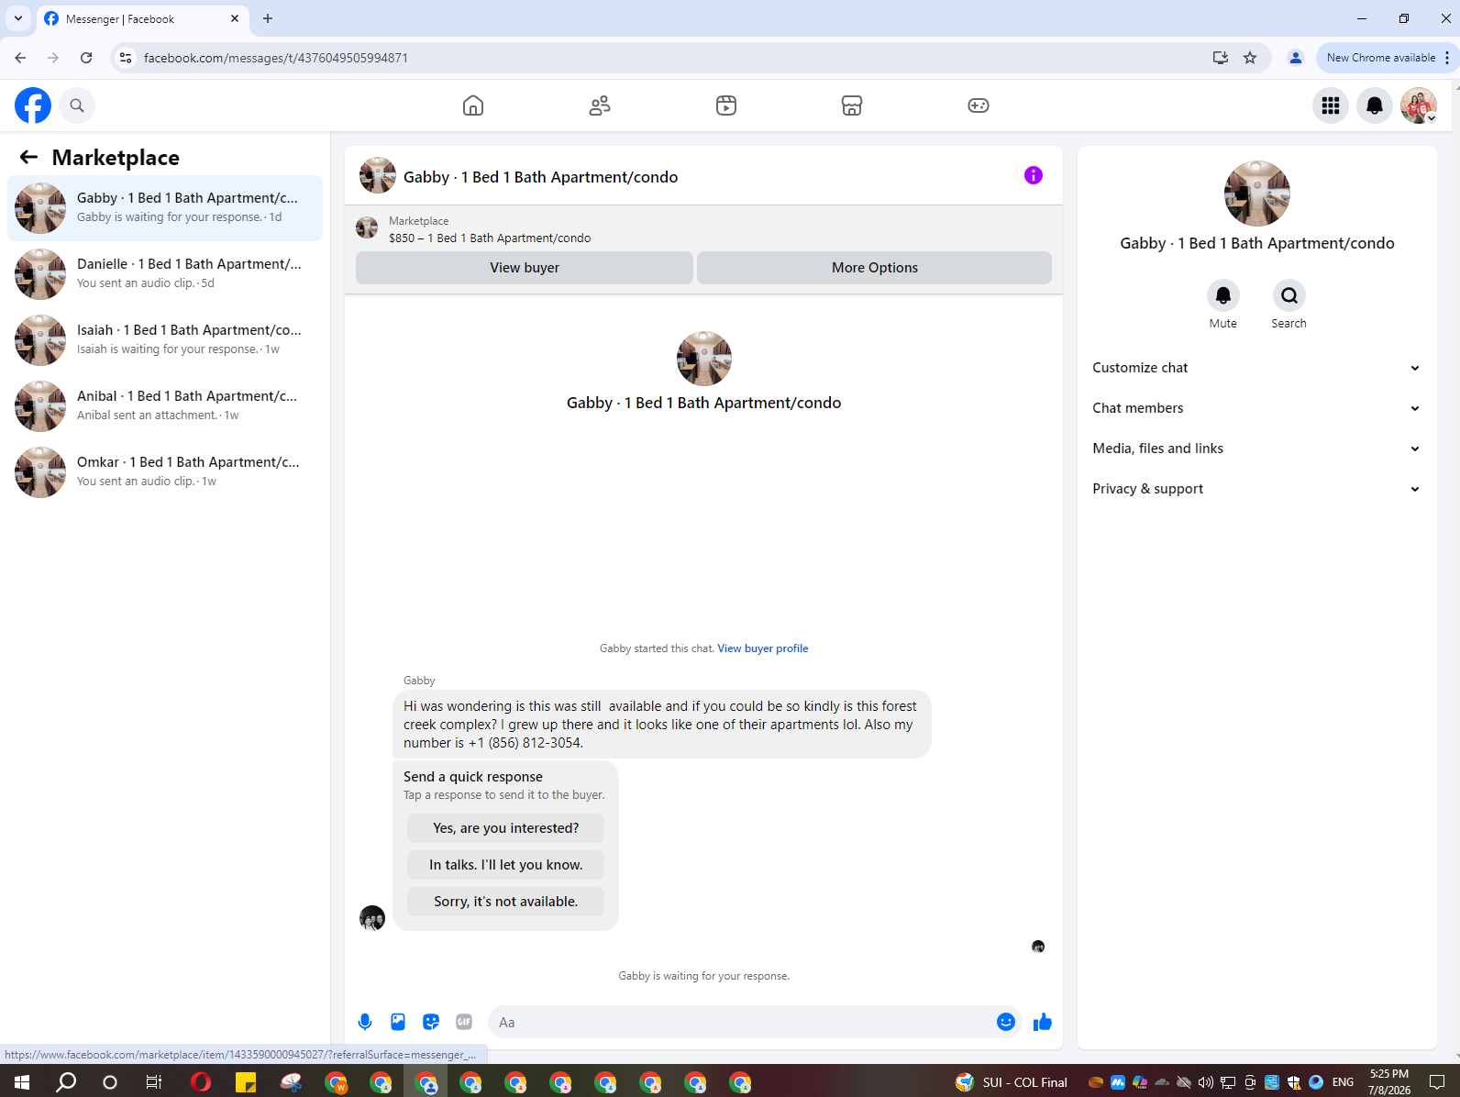Open the Facebook search icon
This screenshot has width=1460, height=1097.
[77, 105]
